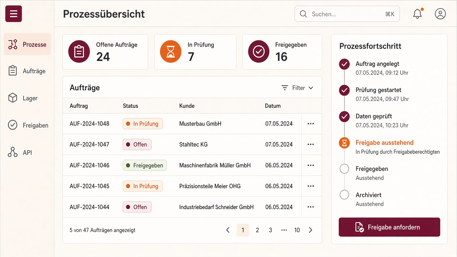Image resolution: width=457 pixels, height=257 pixels.
Task: Select the empty Freigegeben step circle
Action: 344,169
